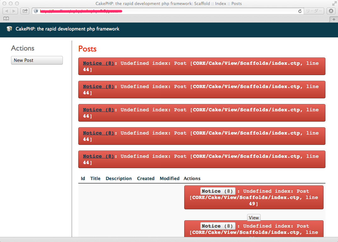Viewport: 338px width, 242px height.
Task: Go forward with the browser forward arrow
Action: pyautogui.click(x=14, y=11)
